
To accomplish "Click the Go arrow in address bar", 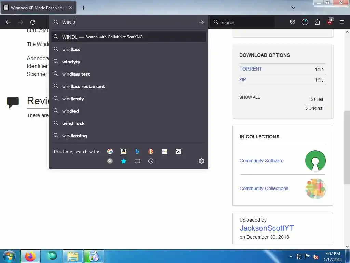I will click(201, 22).
